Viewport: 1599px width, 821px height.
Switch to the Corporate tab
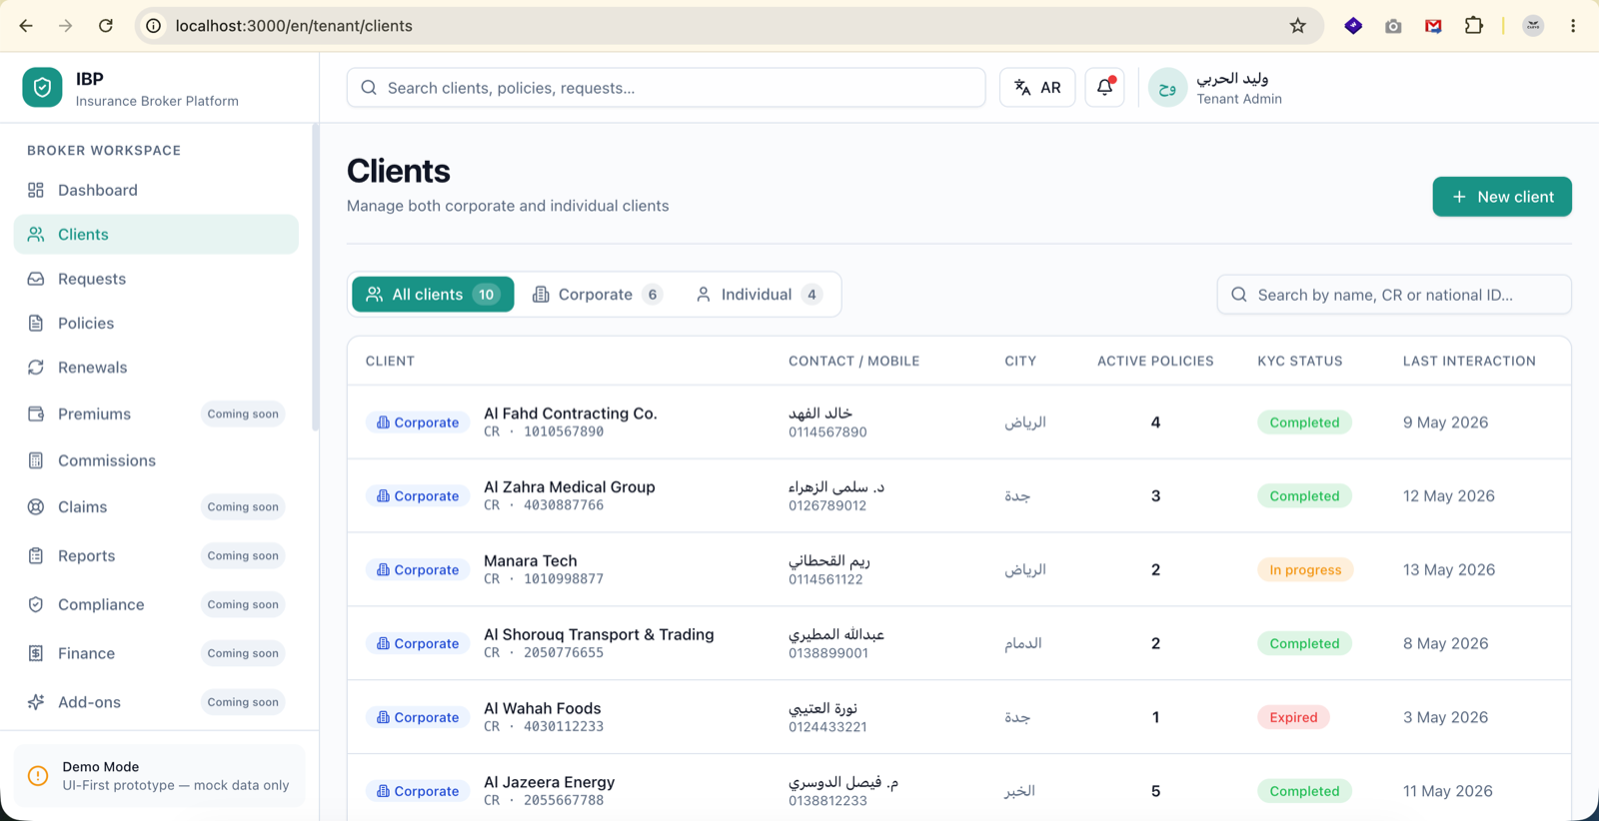coord(597,295)
